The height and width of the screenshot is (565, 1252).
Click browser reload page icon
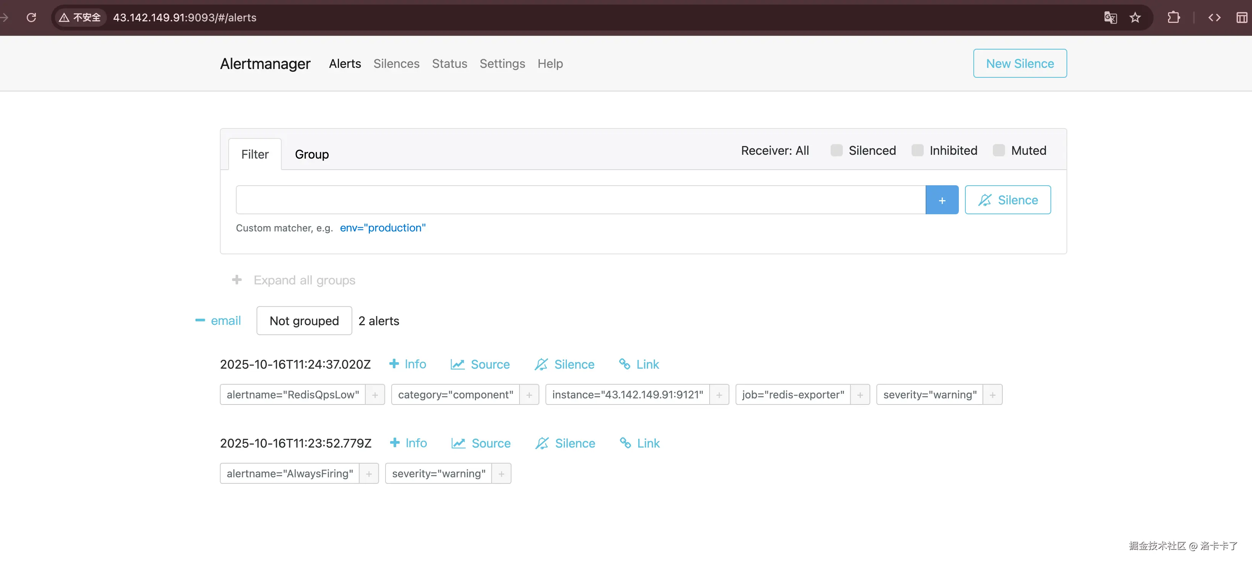click(x=32, y=18)
